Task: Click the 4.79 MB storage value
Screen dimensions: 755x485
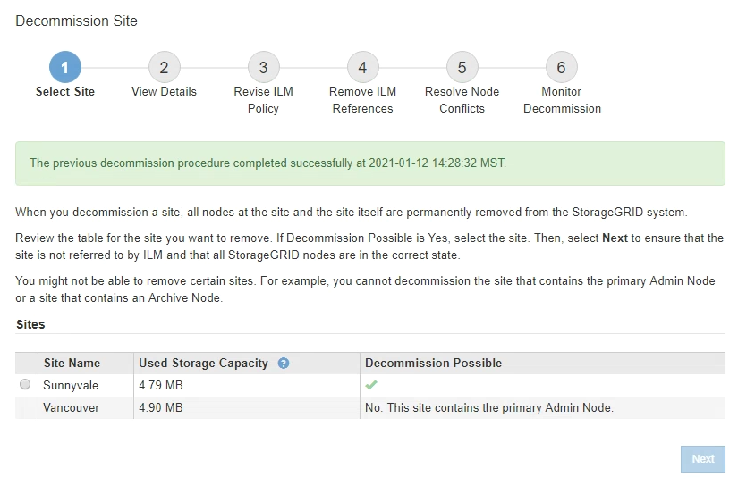Action: click(160, 385)
